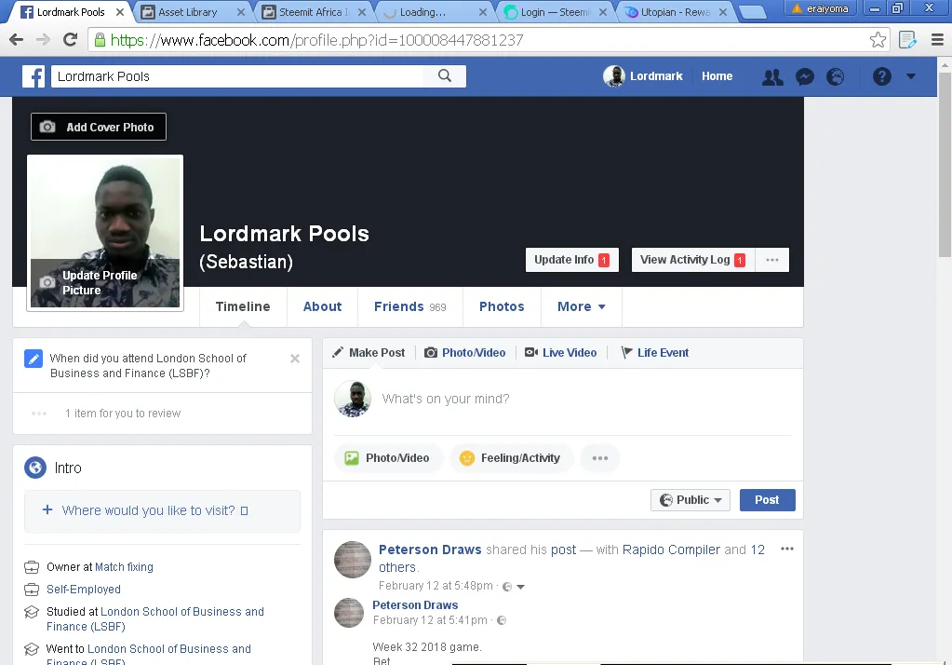Open Studied at London School of Business link
This screenshot has height=665, width=952.
(x=155, y=618)
